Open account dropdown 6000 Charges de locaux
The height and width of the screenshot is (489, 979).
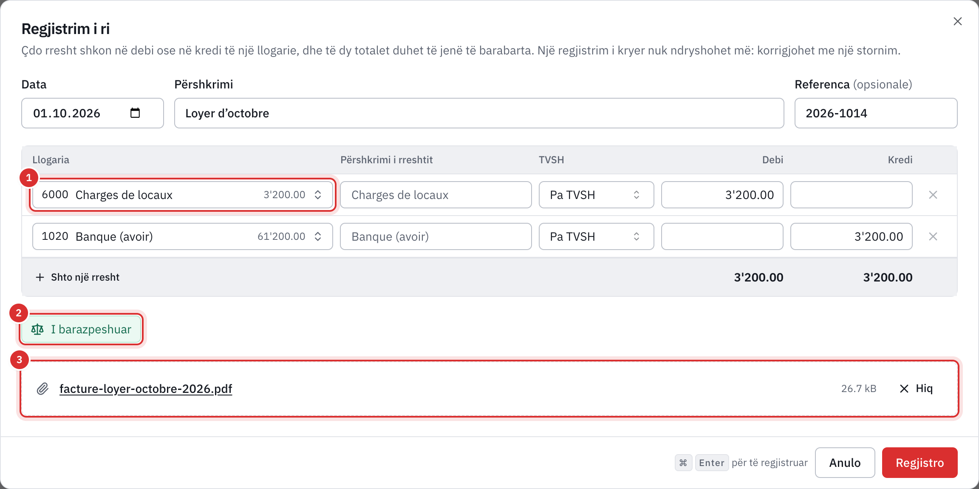(183, 195)
